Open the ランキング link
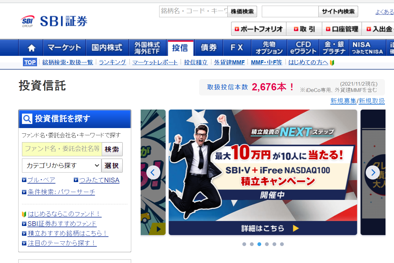This screenshot has width=394, height=263. [112, 62]
